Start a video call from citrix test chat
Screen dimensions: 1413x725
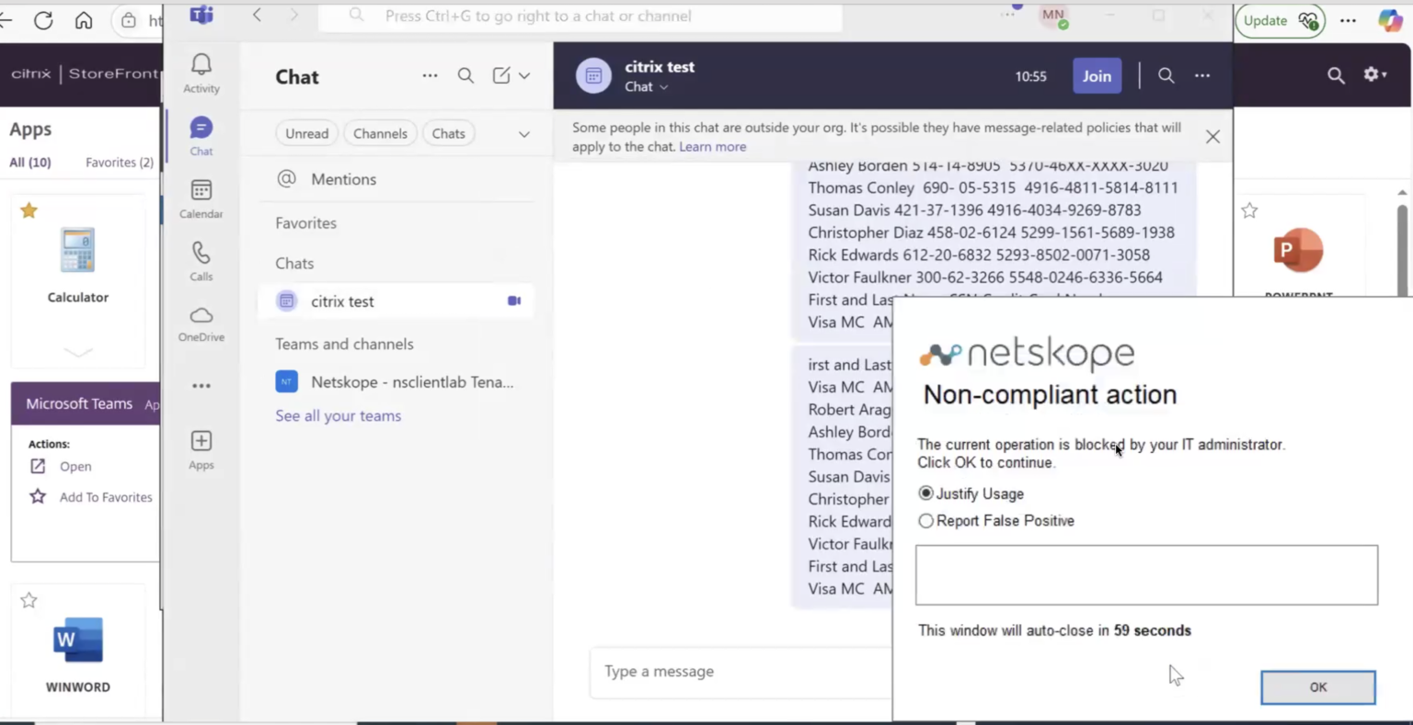click(513, 300)
